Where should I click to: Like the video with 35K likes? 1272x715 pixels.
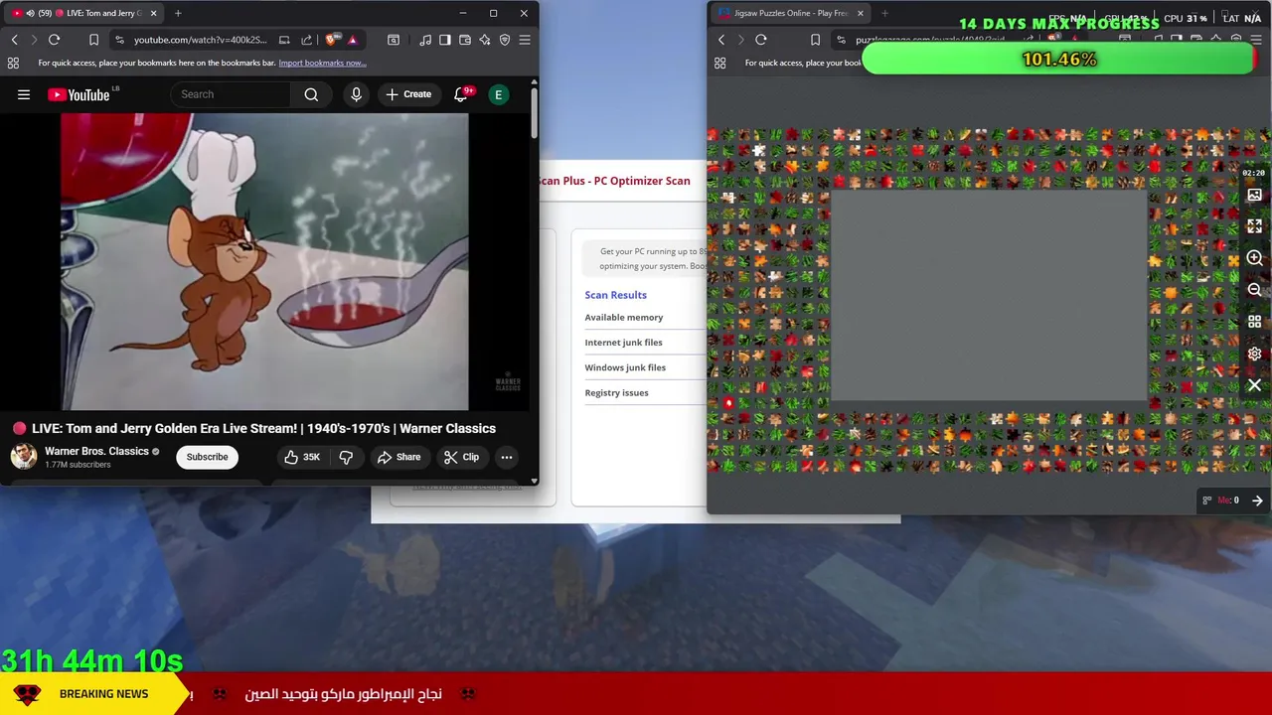302,457
